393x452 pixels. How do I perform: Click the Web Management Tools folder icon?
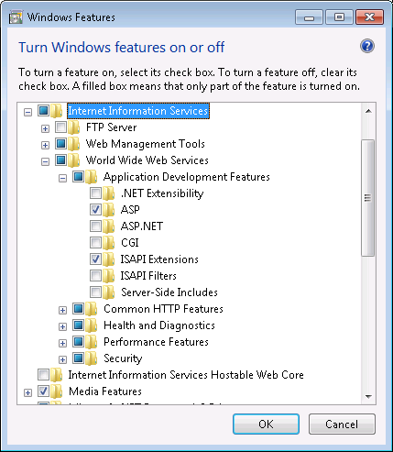[x=73, y=144]
